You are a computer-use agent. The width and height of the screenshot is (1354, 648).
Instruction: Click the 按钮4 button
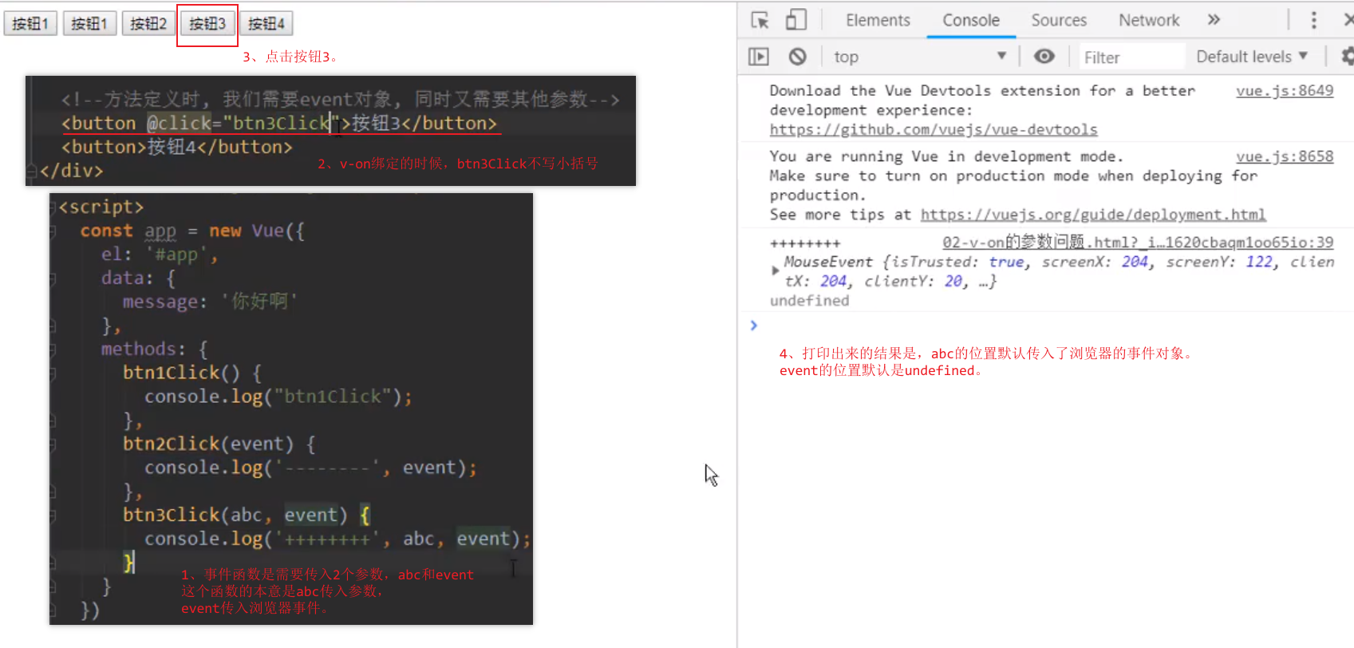pos(266,24)
